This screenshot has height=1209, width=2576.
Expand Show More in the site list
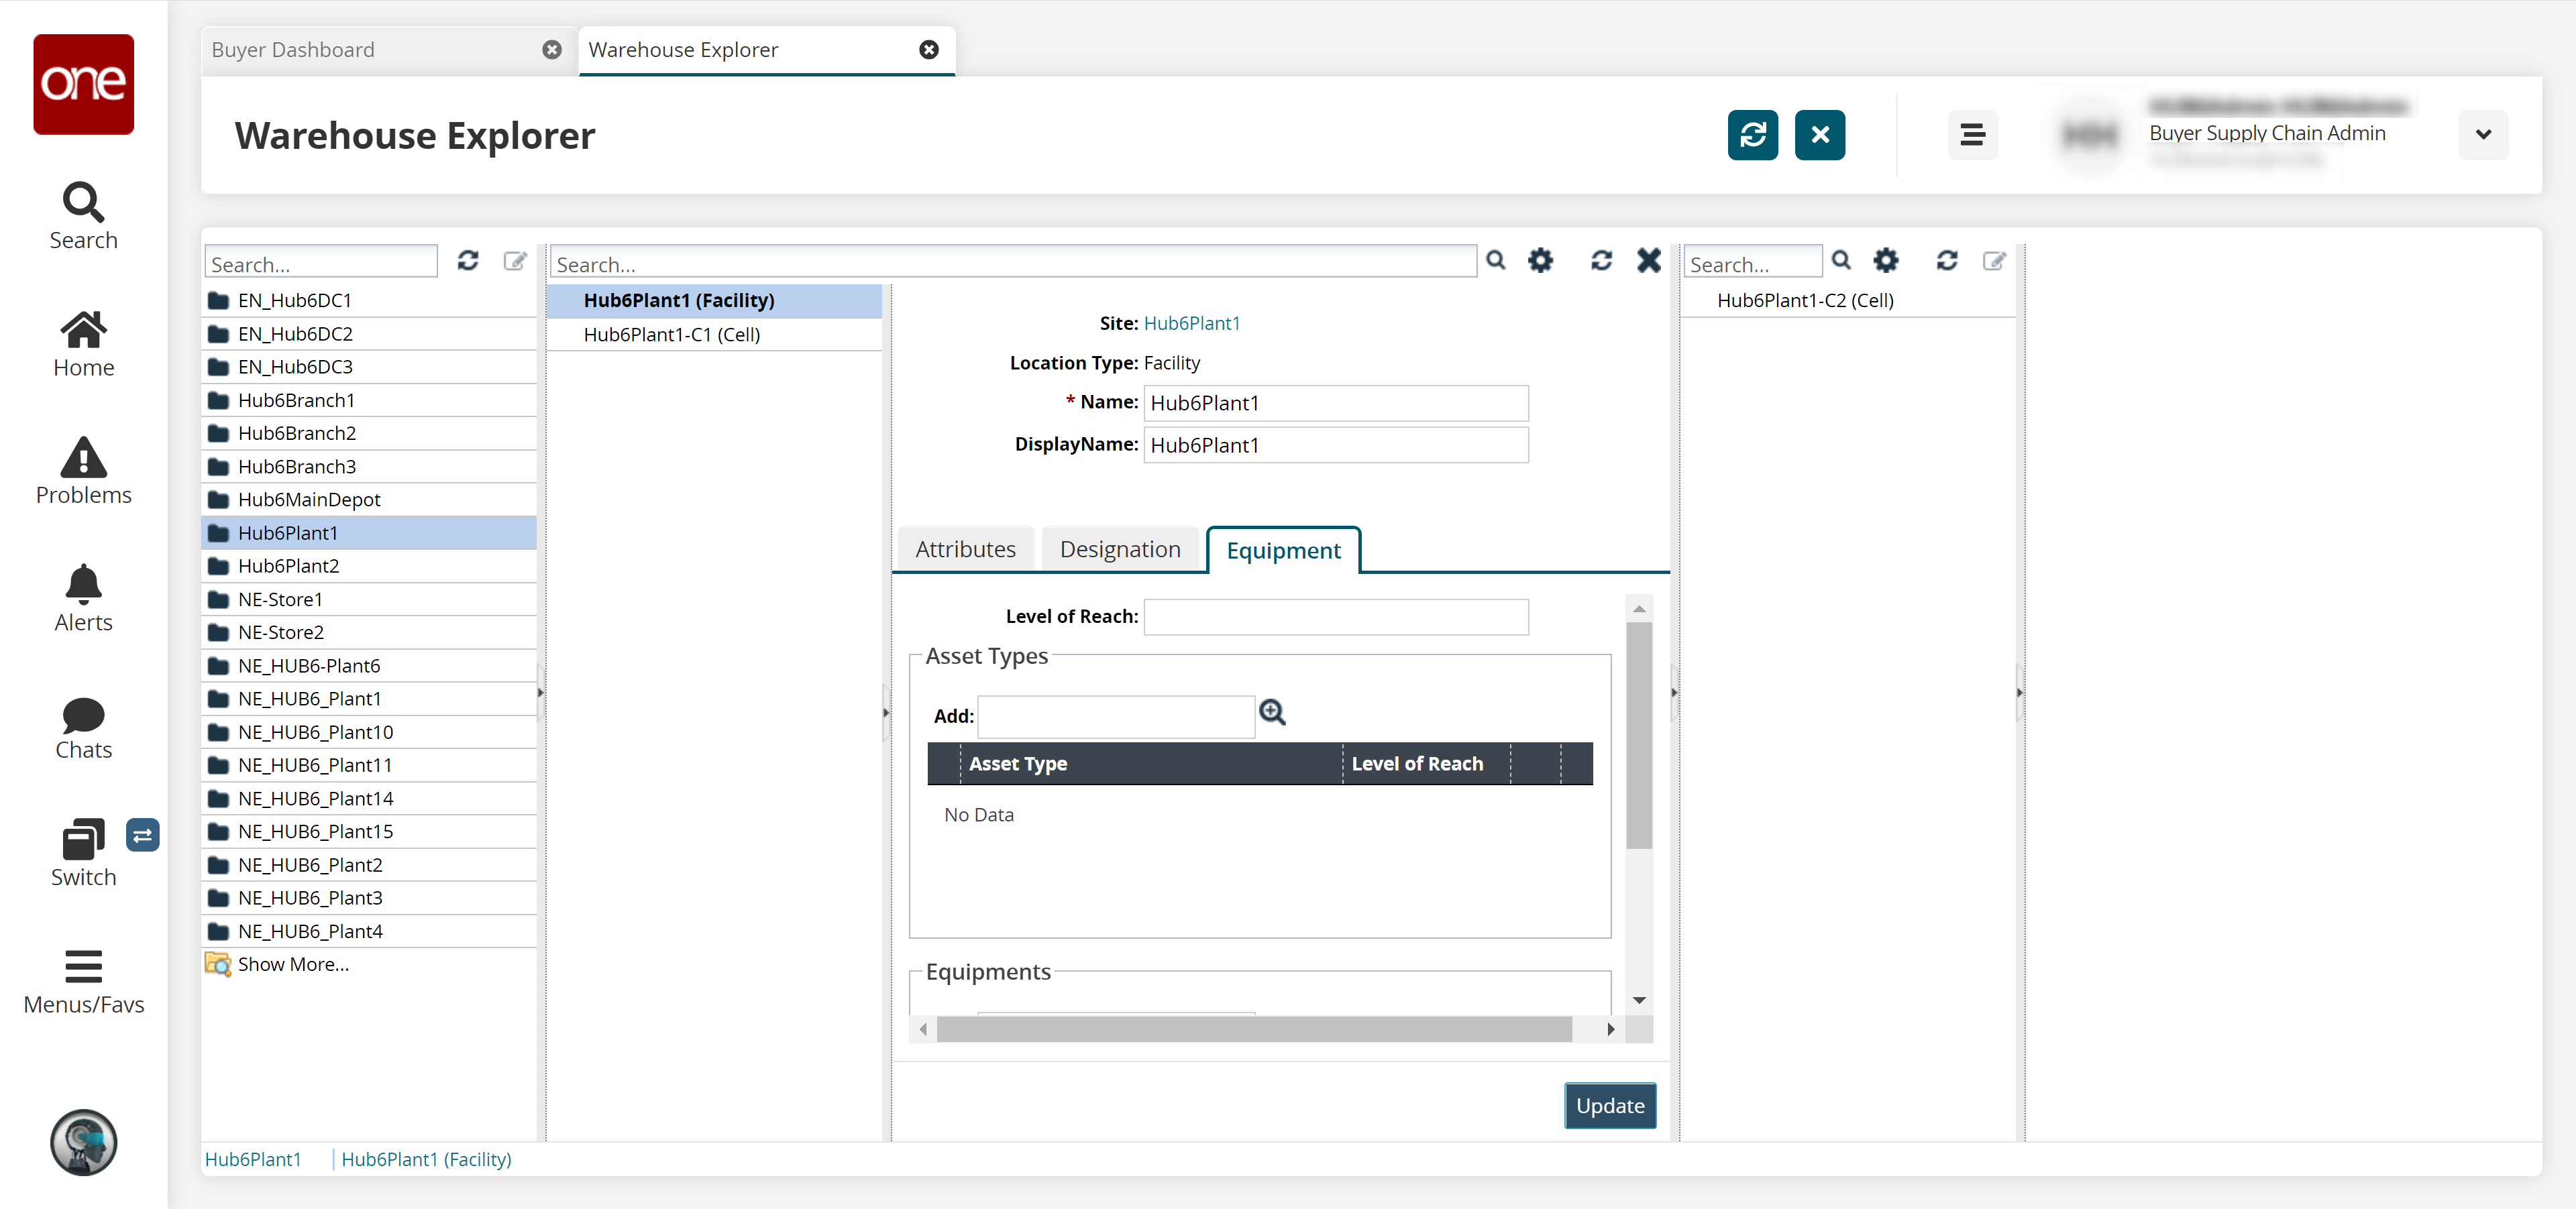tap(292, 964)
